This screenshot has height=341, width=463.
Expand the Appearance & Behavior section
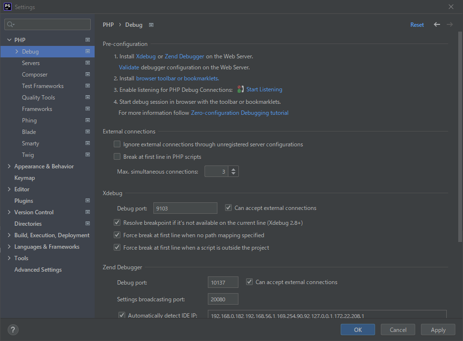coord(9,166)
